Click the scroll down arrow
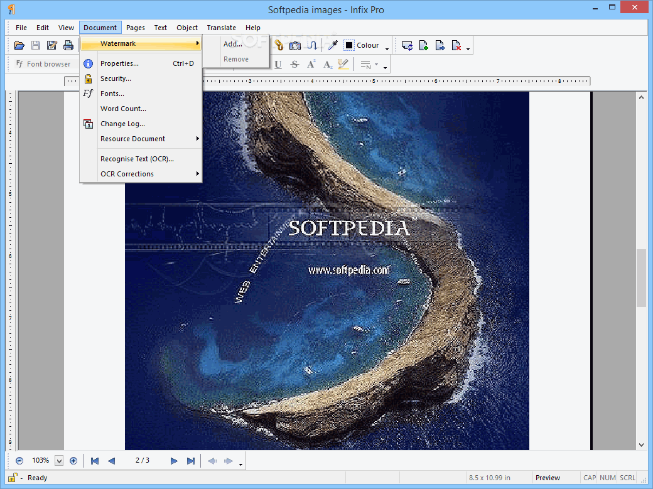Image resolution: width=653 pixels, height=489 pixels. [x=641, y=445]
